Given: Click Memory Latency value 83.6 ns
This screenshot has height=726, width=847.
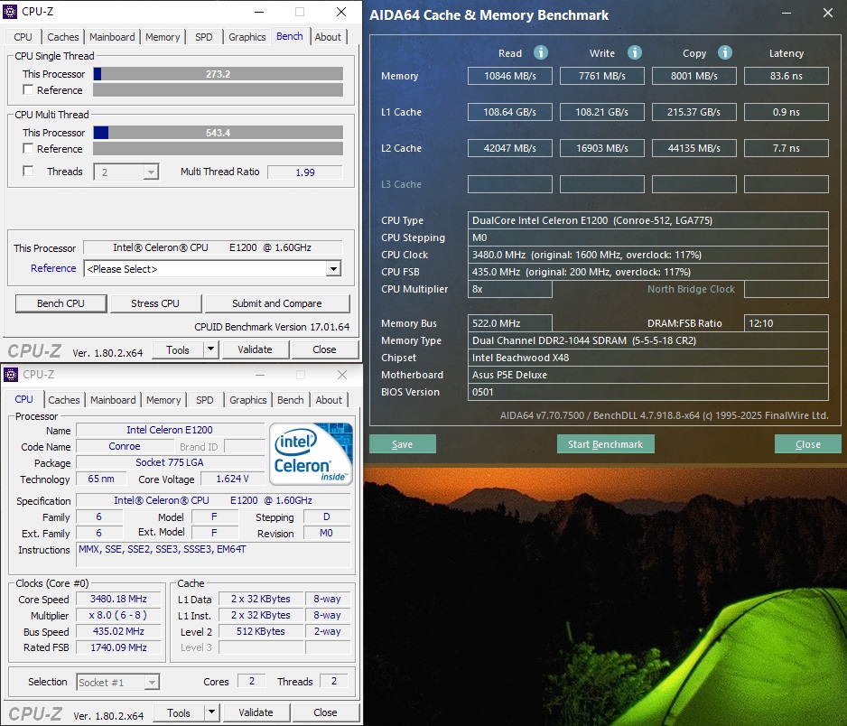Looking at the screenshot, I should 786,76.
